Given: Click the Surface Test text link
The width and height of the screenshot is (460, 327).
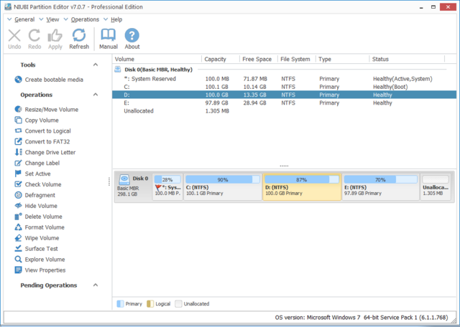Looking at the screenshot, I should [42, 249].
